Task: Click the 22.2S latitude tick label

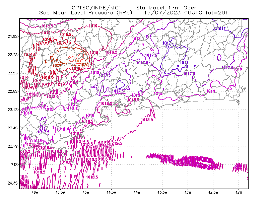Action: tap(13, 55)
